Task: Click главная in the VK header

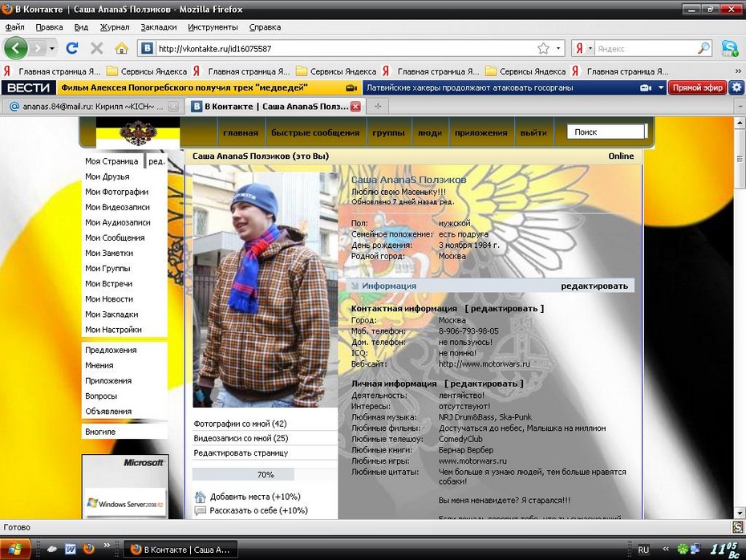Action: pos(241,132)
